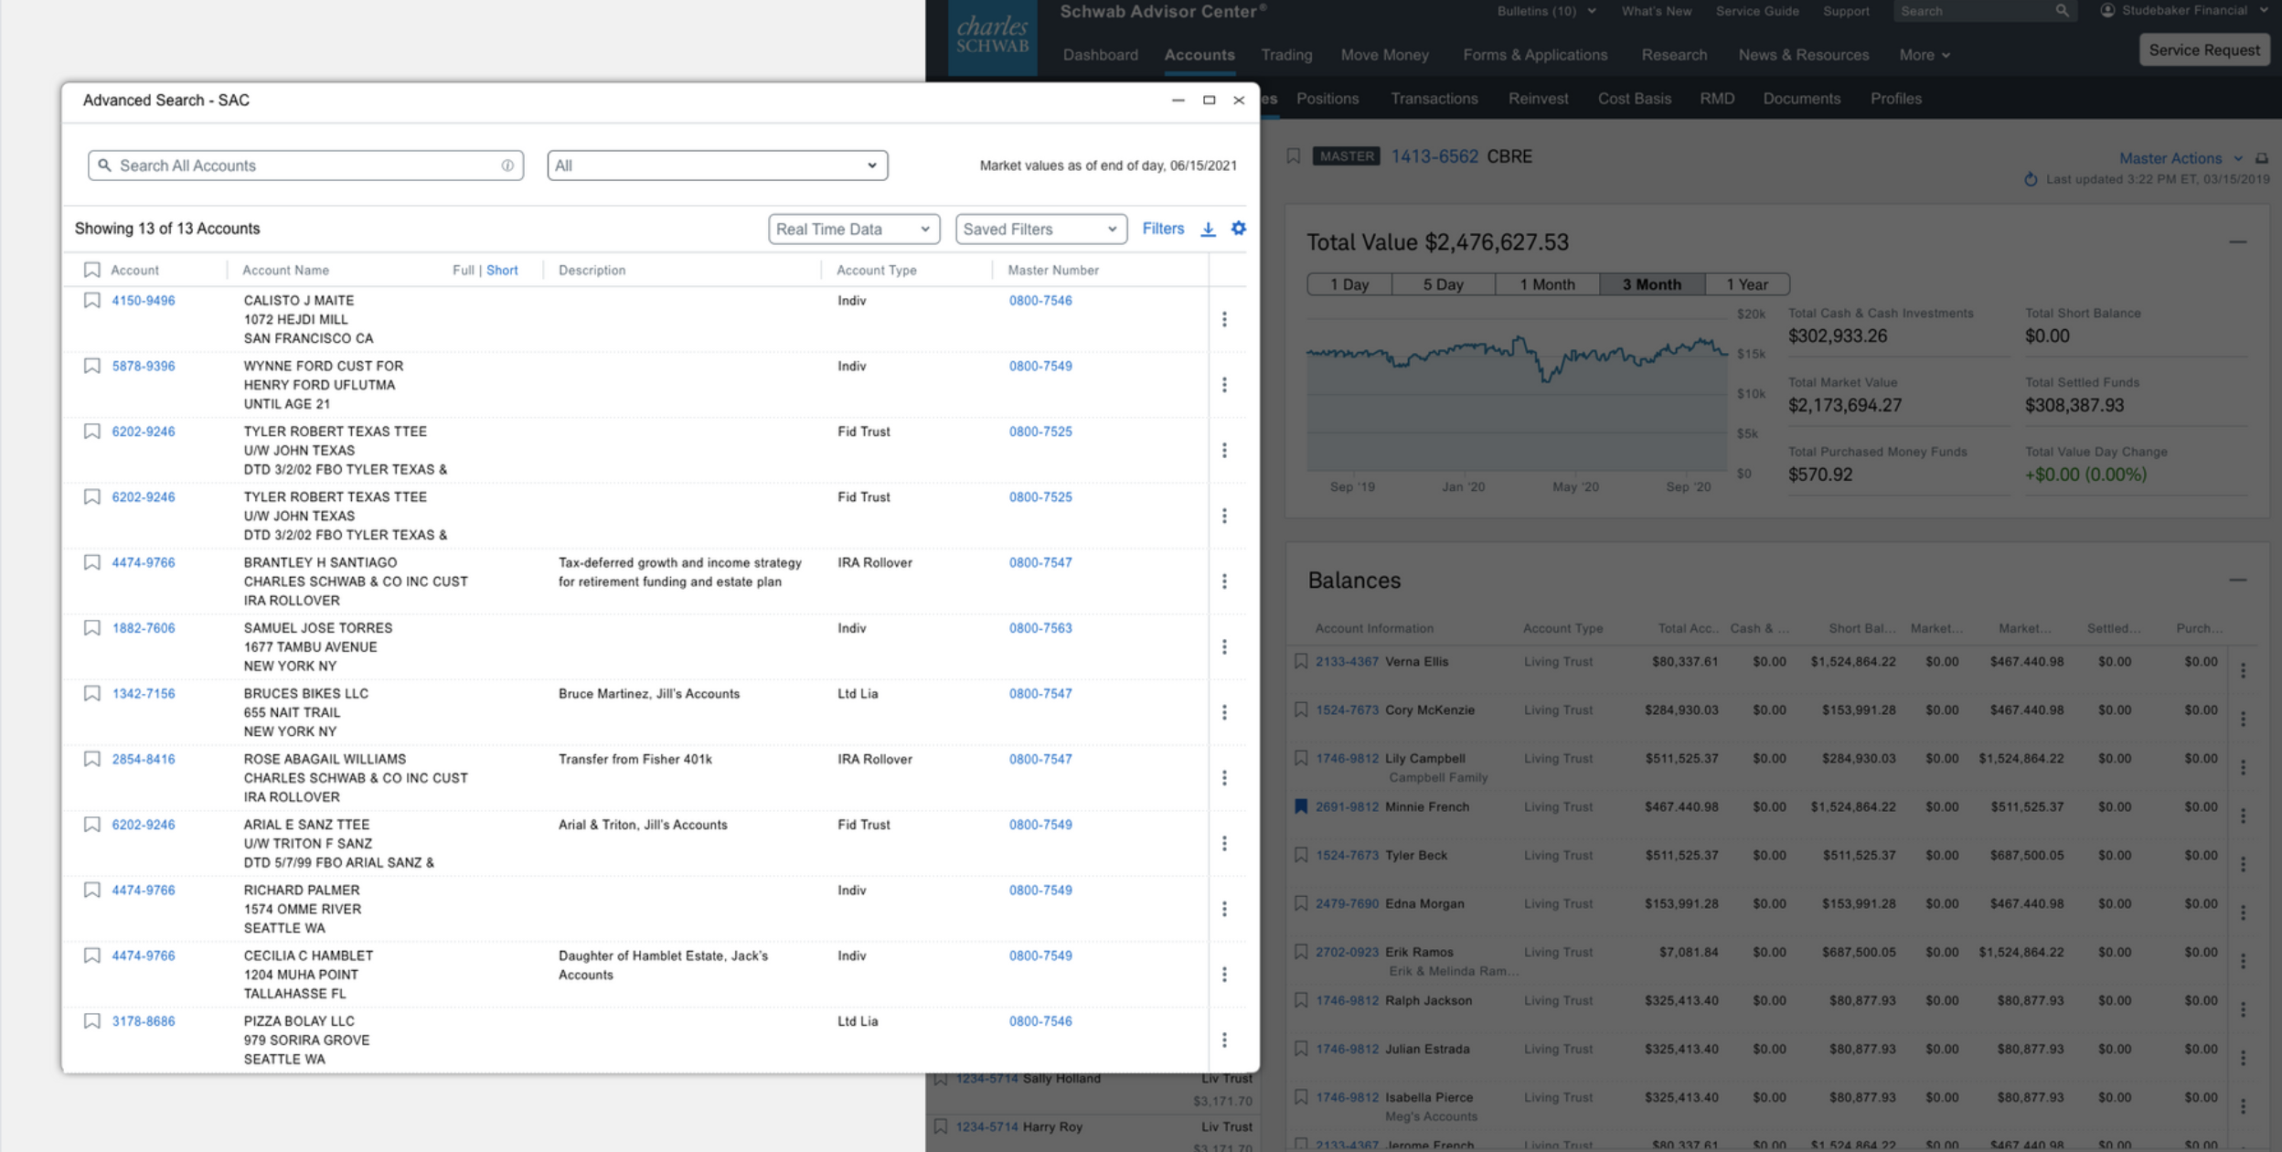Click the Service Request button
2282x1152 pixels.
(x=2203, y=50)
